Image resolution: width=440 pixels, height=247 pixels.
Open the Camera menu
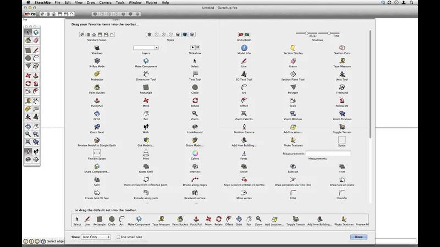click(x=105, y=3)
